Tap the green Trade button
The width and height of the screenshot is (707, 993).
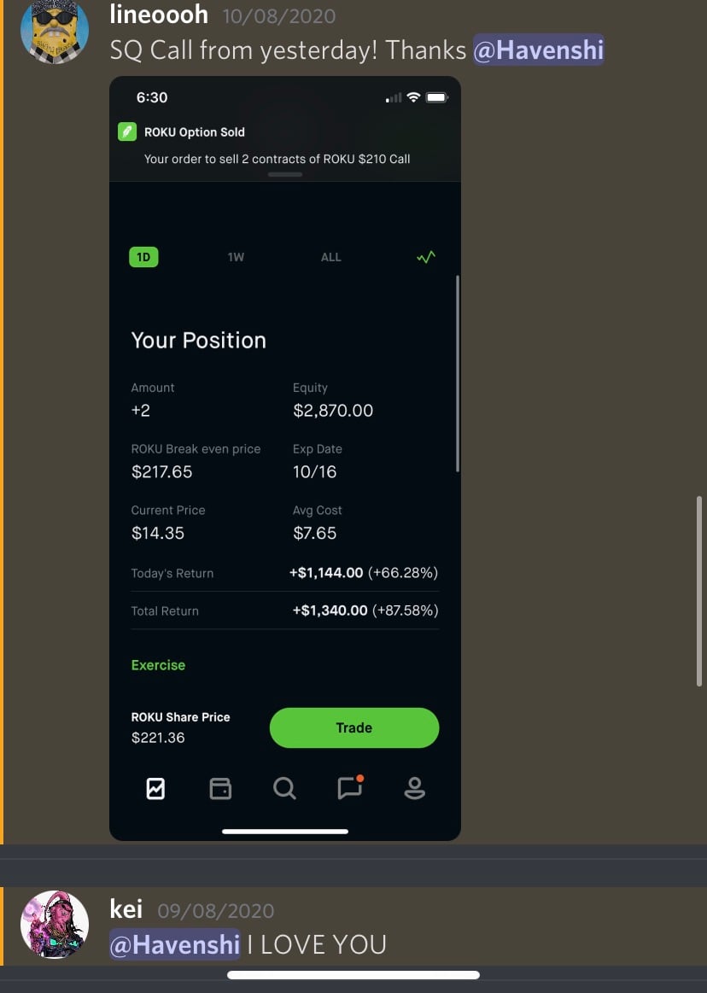pyautogui.click(x=354, y=727)
